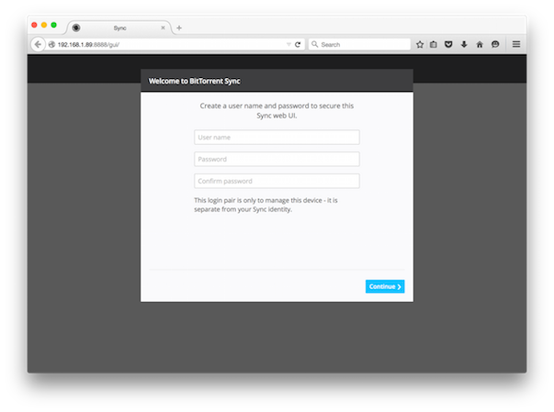Open the downloads arrow icon
This screenshot has width=554, height=412.
(x=464, y=44)
